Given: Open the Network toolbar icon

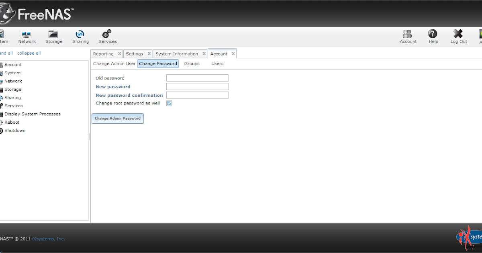Looking at the screenshot, I should click(x=27, y=37).
